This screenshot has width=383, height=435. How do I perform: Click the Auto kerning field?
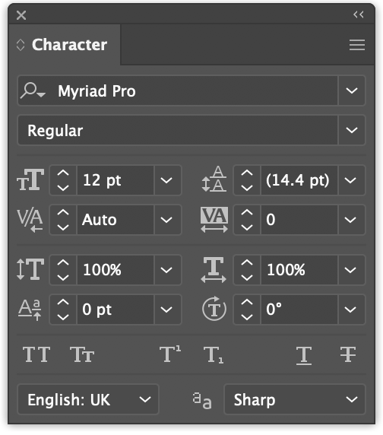tap(115, 220)
